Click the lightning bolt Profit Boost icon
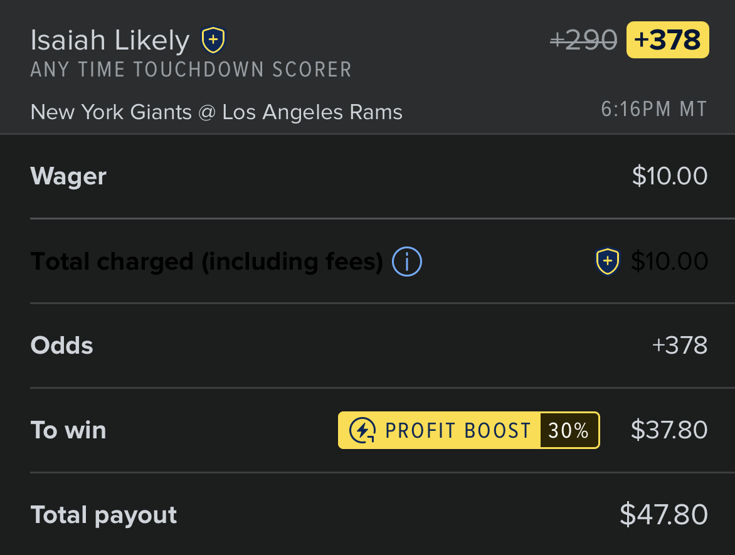 coord(362,430)
